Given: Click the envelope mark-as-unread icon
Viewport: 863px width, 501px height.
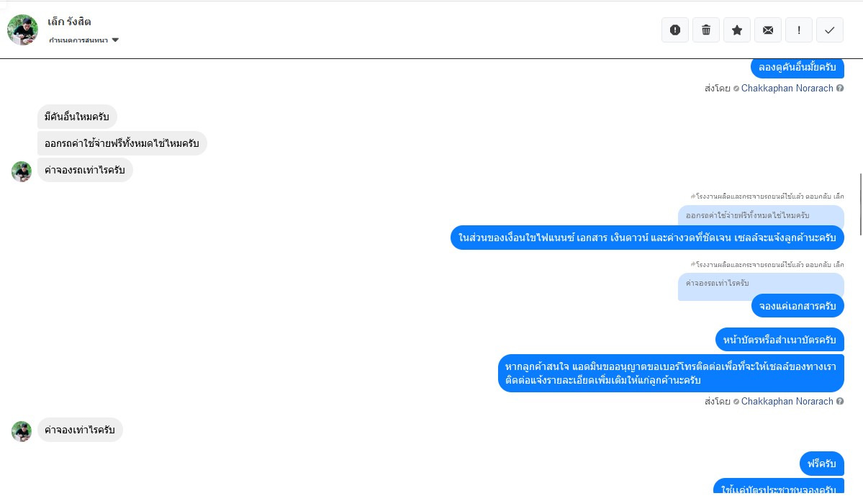Looking at the screenshot, I should (768, 30).
